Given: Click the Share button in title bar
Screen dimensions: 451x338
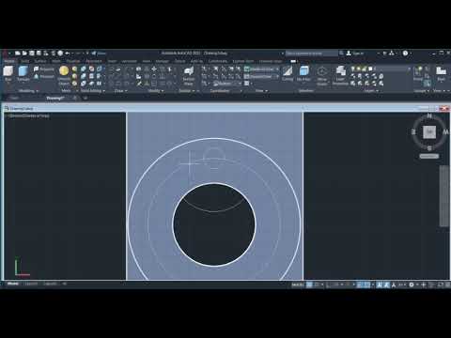Looking at the screenshot, I should coord(99,54).
